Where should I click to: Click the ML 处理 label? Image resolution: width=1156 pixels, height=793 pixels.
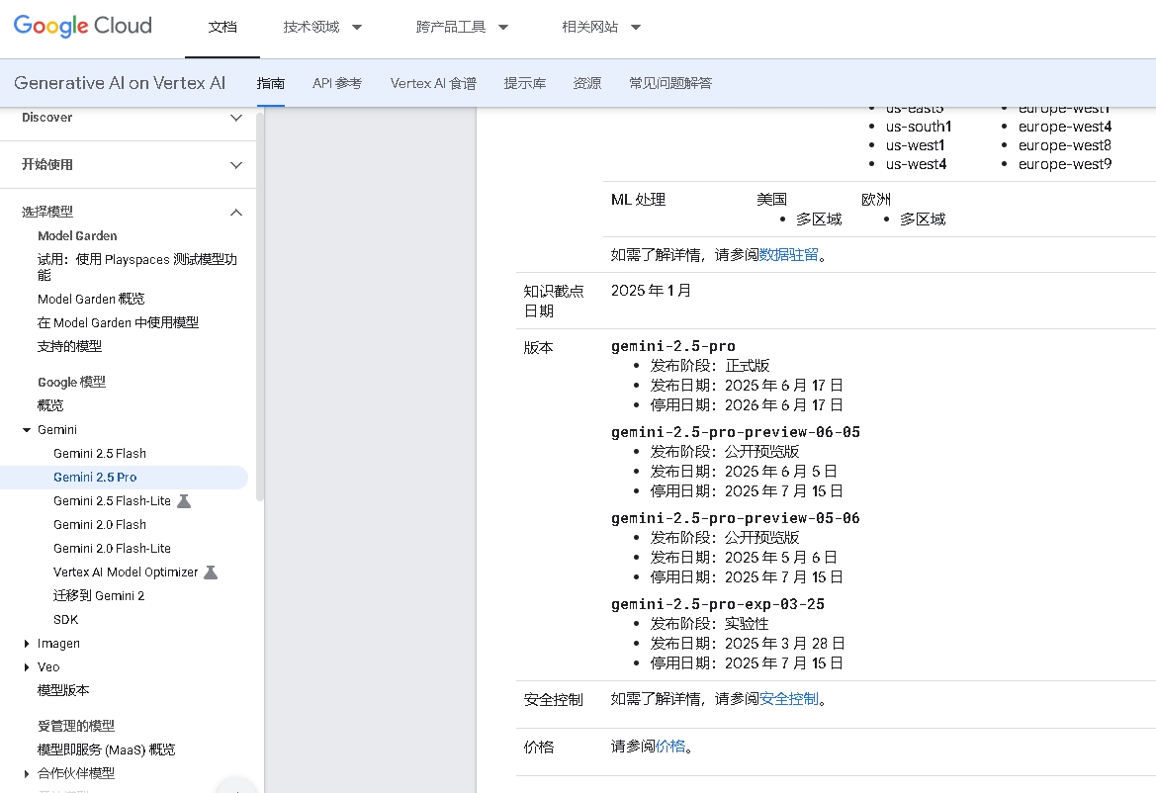[x=639, y=199]
